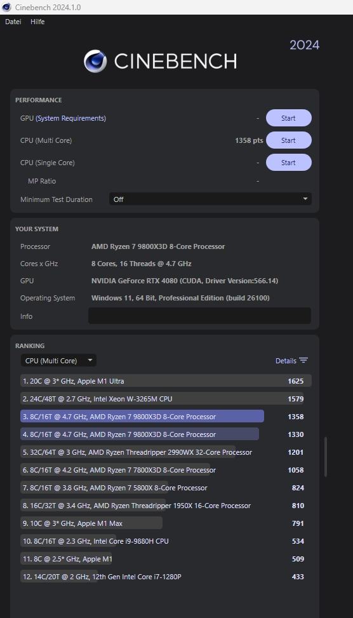
Task: Click the MP Ratio label
Action: [42, 181]
